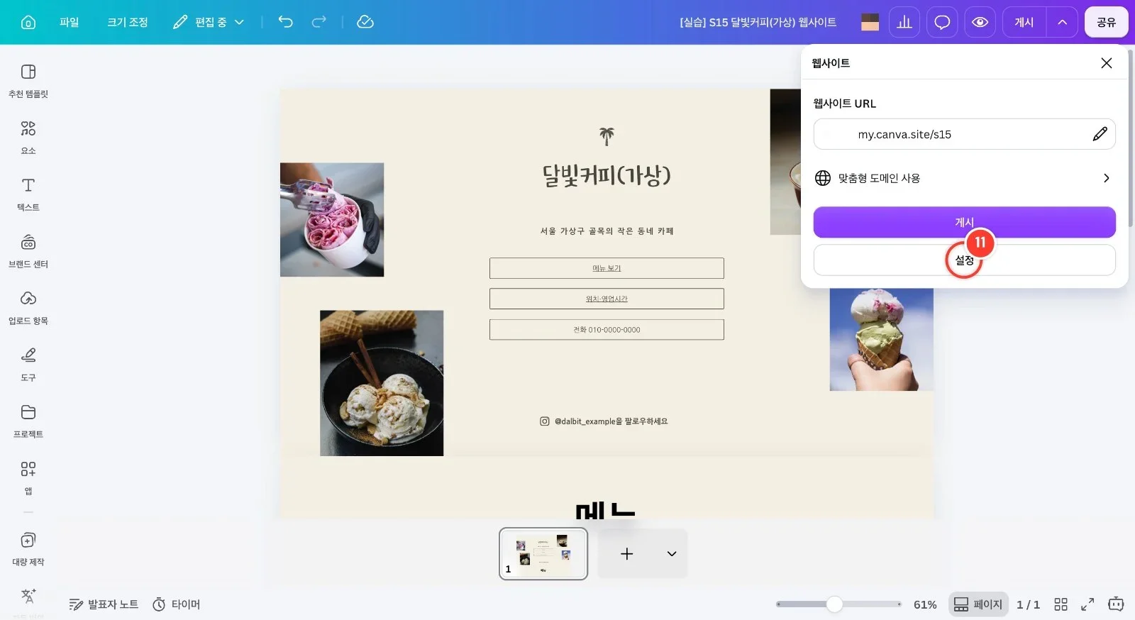Open the 타이머 timer
This screenshot has width=1135, height=620.
(177, 604)
